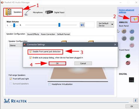Click the Device advanced settings link
Screen dimensions: 139x109
pyautogui.click(x=126, y=11)
